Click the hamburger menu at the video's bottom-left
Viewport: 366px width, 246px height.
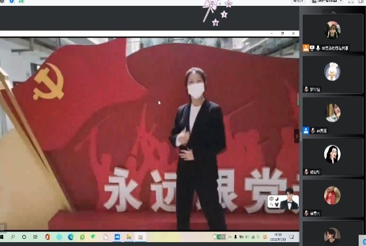3,227
